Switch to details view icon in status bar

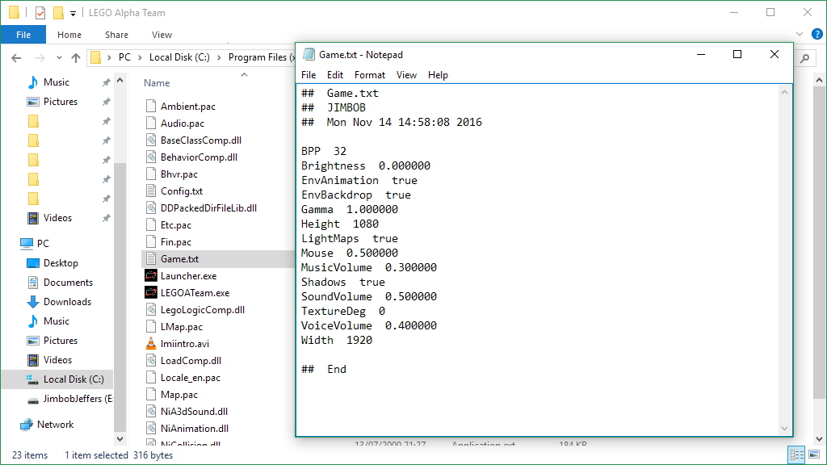coord(797,455)
